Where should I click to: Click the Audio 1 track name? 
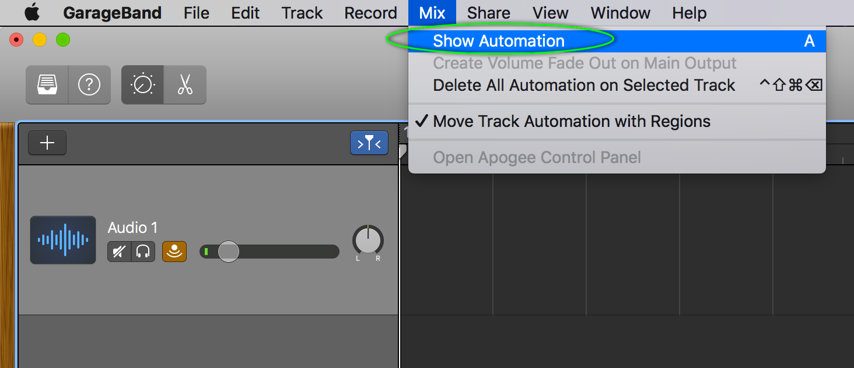pyautogui.click(x=132, y=228)
